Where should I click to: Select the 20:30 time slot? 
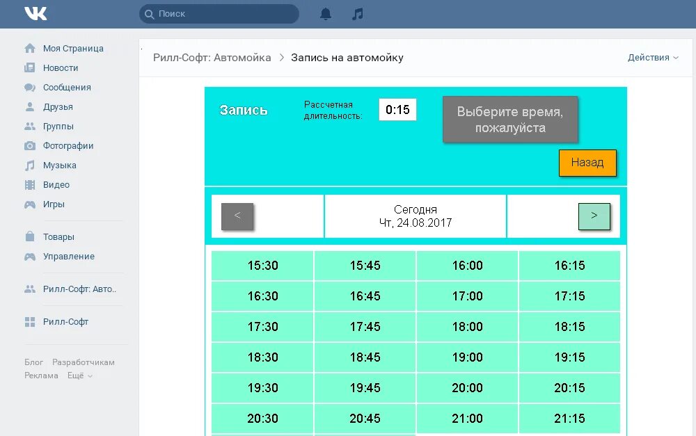262,418
